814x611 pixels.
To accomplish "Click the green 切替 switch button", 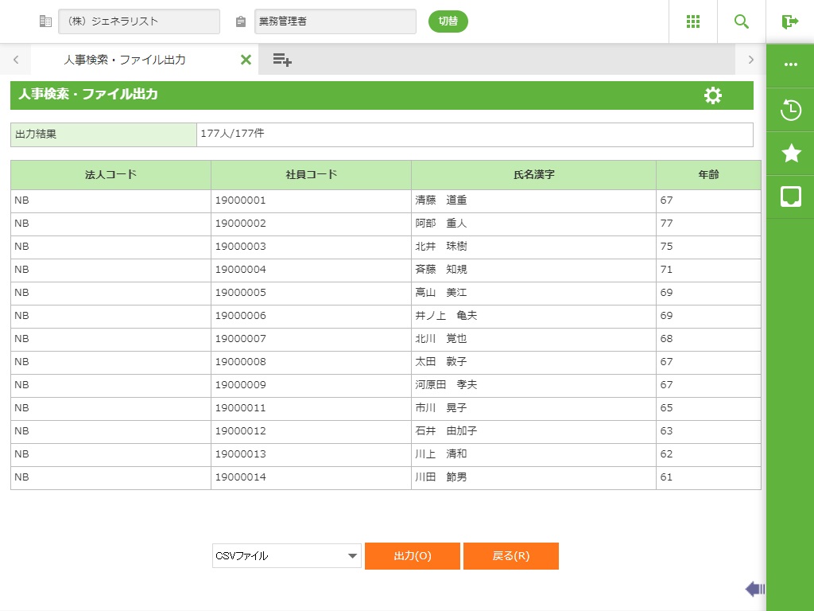I will click(x=448, y=21).
